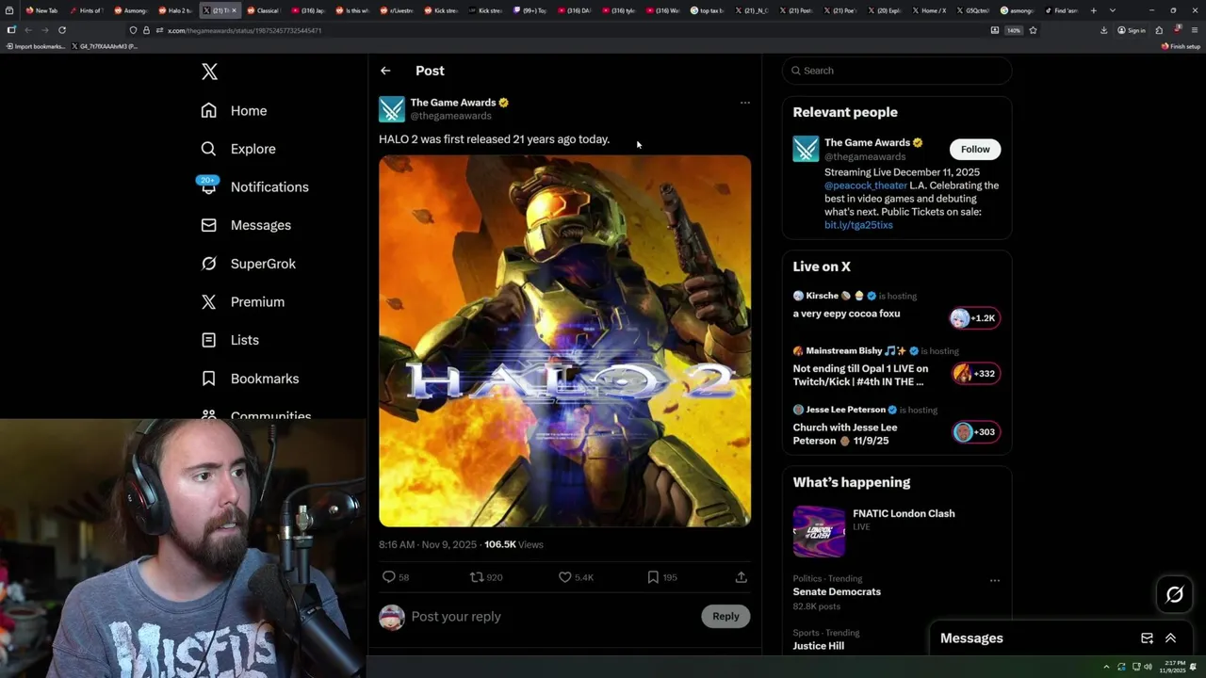The height and width of the screenshot is (678, 1206).
Task: Go to Home in the sidebar
Action: point(235,110)
